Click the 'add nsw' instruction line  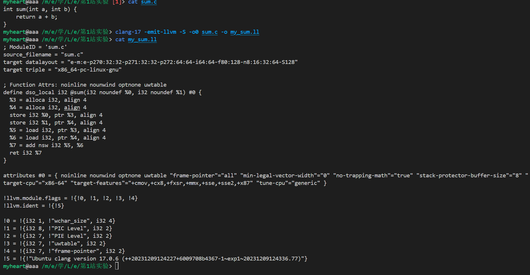[46, 145]
